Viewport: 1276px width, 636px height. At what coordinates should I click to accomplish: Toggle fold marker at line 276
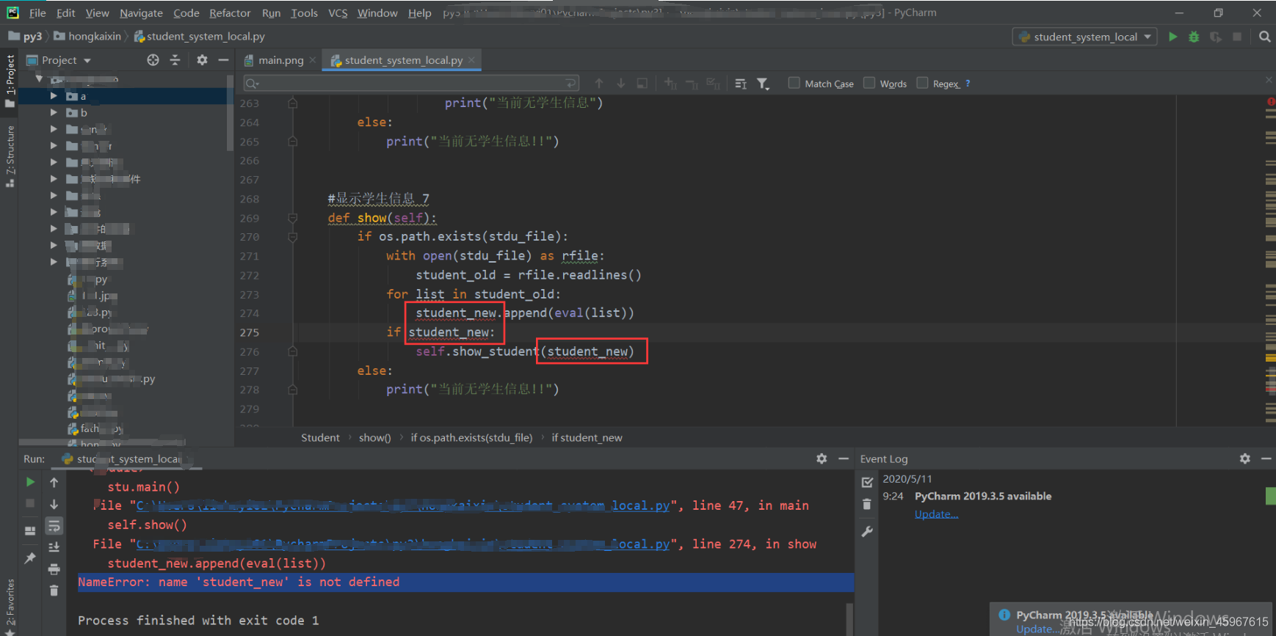(x=292, y=351)
